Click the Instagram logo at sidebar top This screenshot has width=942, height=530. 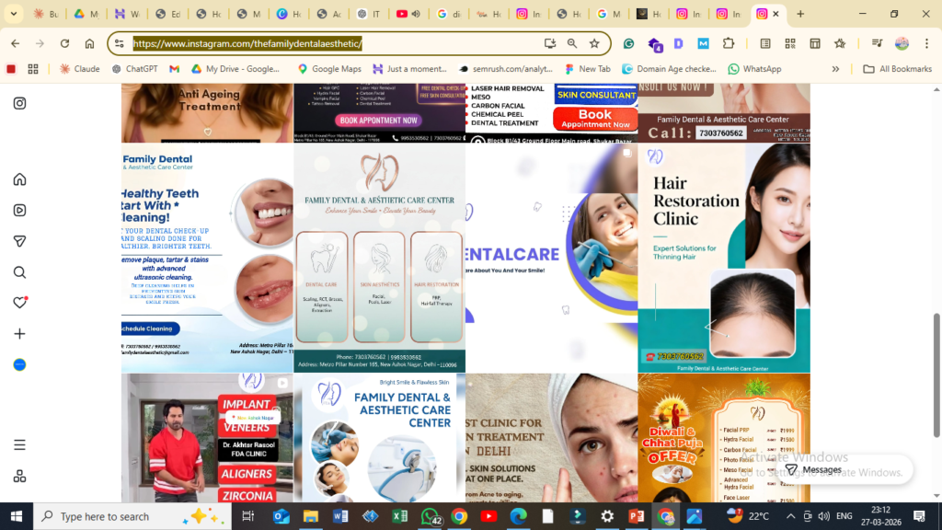19,104
